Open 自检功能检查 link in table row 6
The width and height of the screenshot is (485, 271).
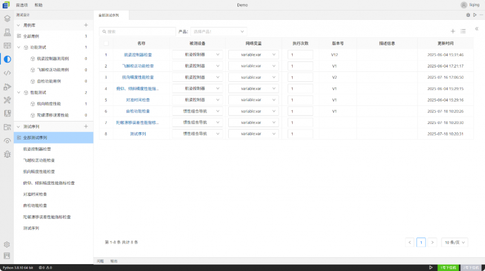(138, 111)
